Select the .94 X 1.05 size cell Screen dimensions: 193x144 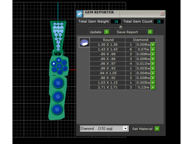pos(107,73)
